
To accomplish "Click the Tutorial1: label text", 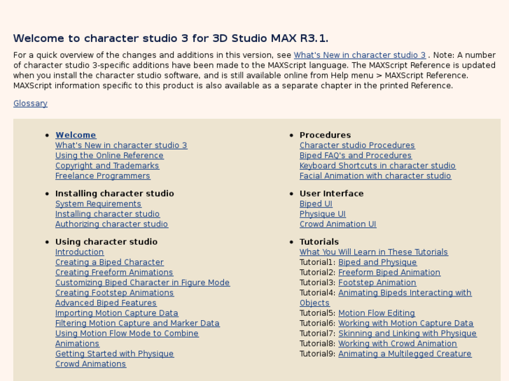I will [317, 262].
